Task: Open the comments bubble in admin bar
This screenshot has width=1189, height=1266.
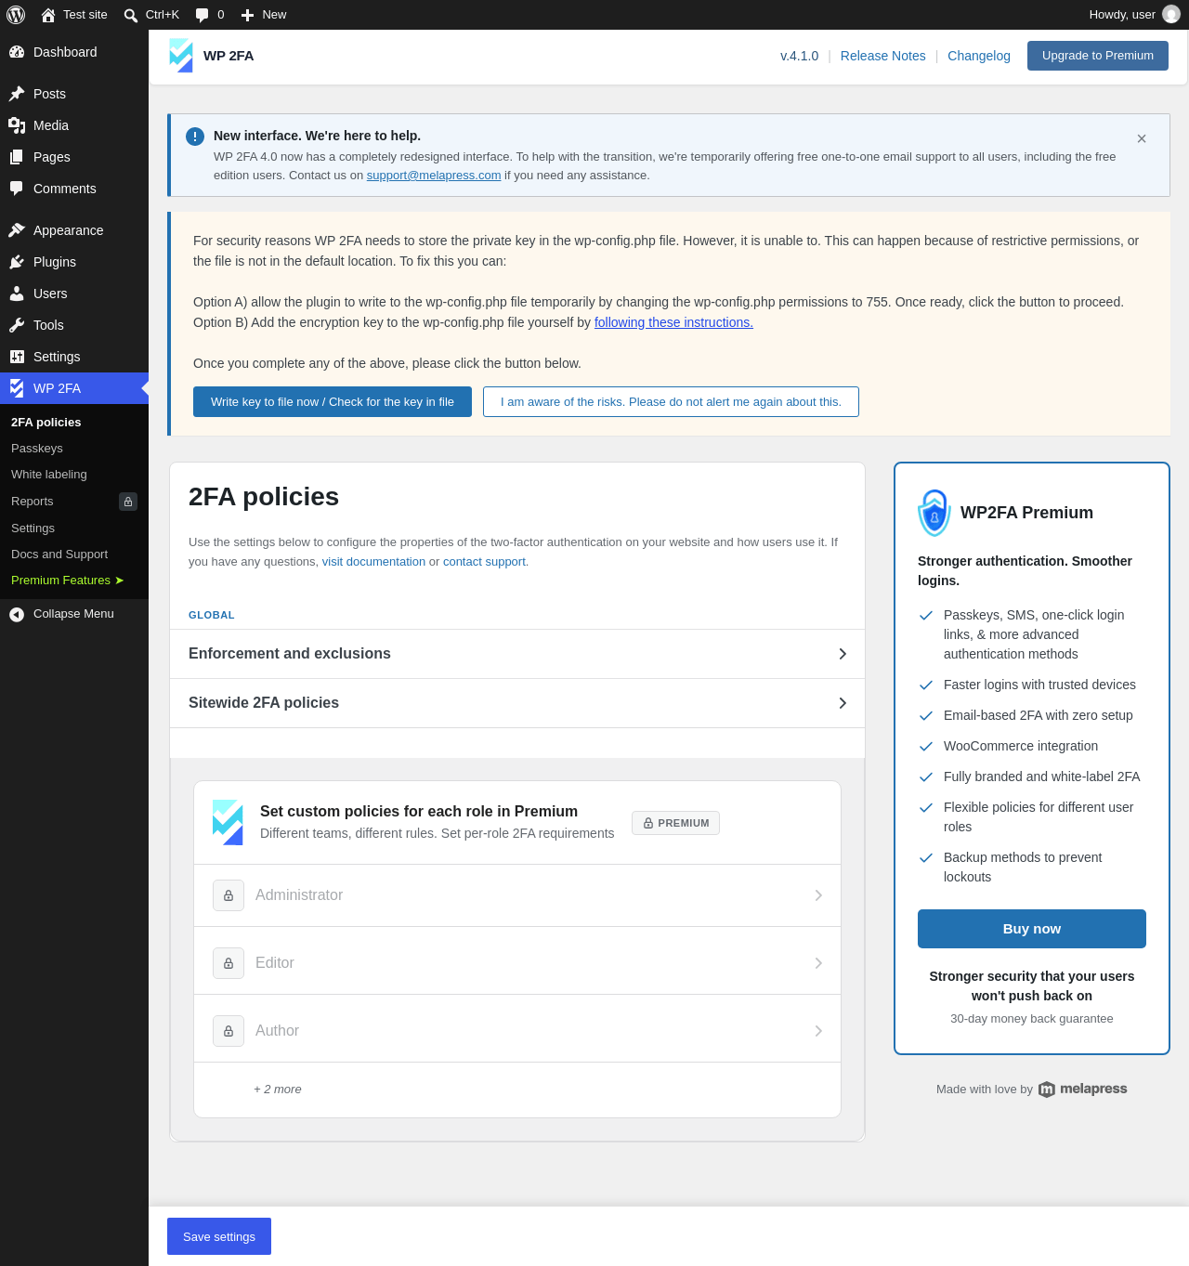Action: pos(202,15)
